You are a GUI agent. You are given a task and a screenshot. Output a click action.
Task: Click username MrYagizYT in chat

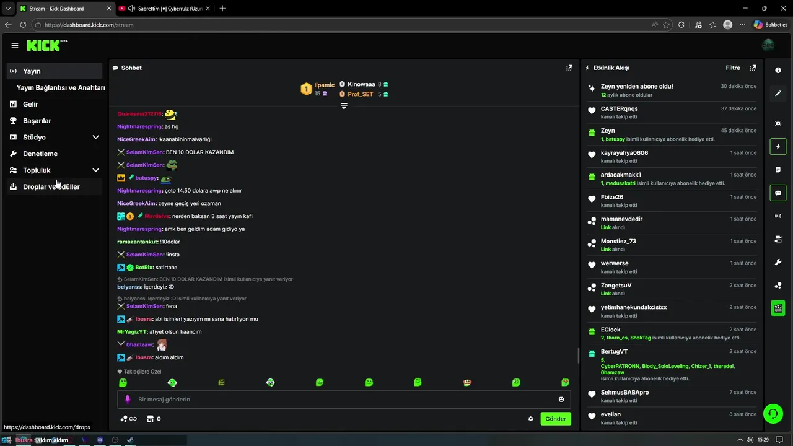click(132, 332)
